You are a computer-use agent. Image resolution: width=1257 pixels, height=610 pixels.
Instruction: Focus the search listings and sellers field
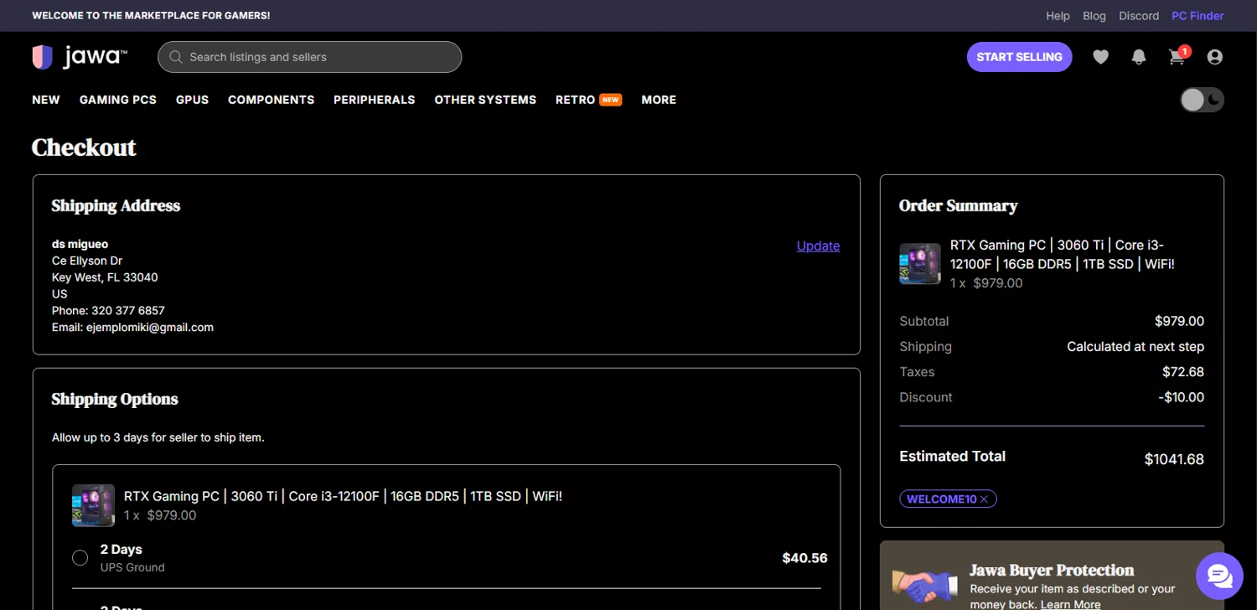(x=309, y=57)
